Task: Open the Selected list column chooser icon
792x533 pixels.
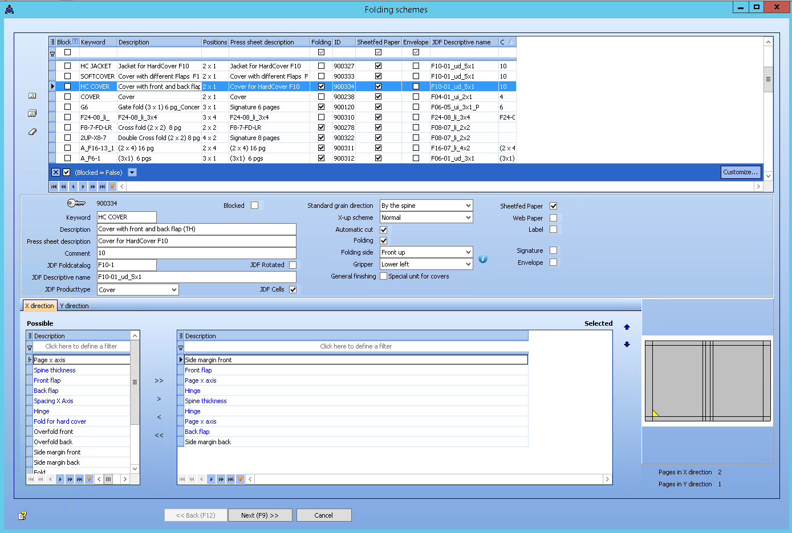Action: tap(181, 336)
